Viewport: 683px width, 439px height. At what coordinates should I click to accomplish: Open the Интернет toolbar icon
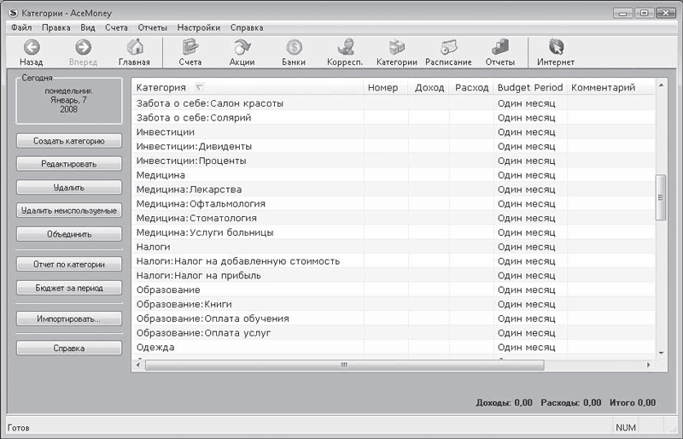tap(556, 47)
